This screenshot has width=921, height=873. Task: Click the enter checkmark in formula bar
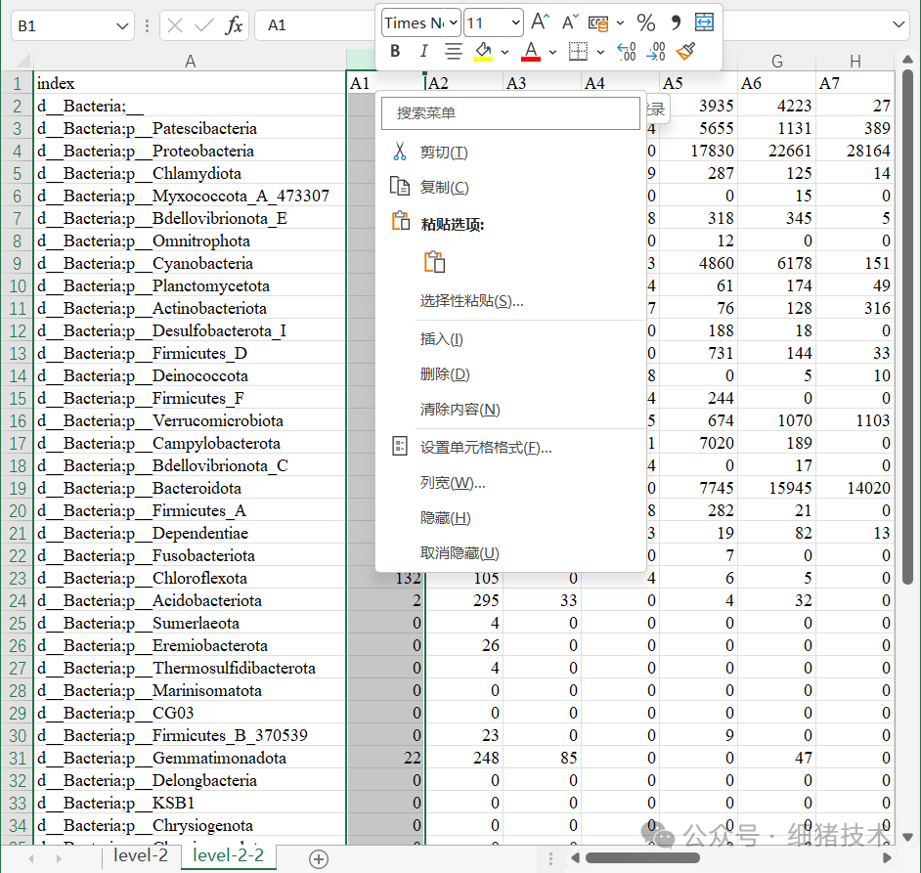coord(203,25)
